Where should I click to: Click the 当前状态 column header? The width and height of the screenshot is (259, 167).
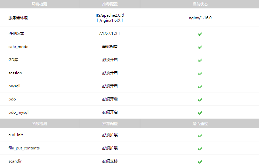click(200, 4)
